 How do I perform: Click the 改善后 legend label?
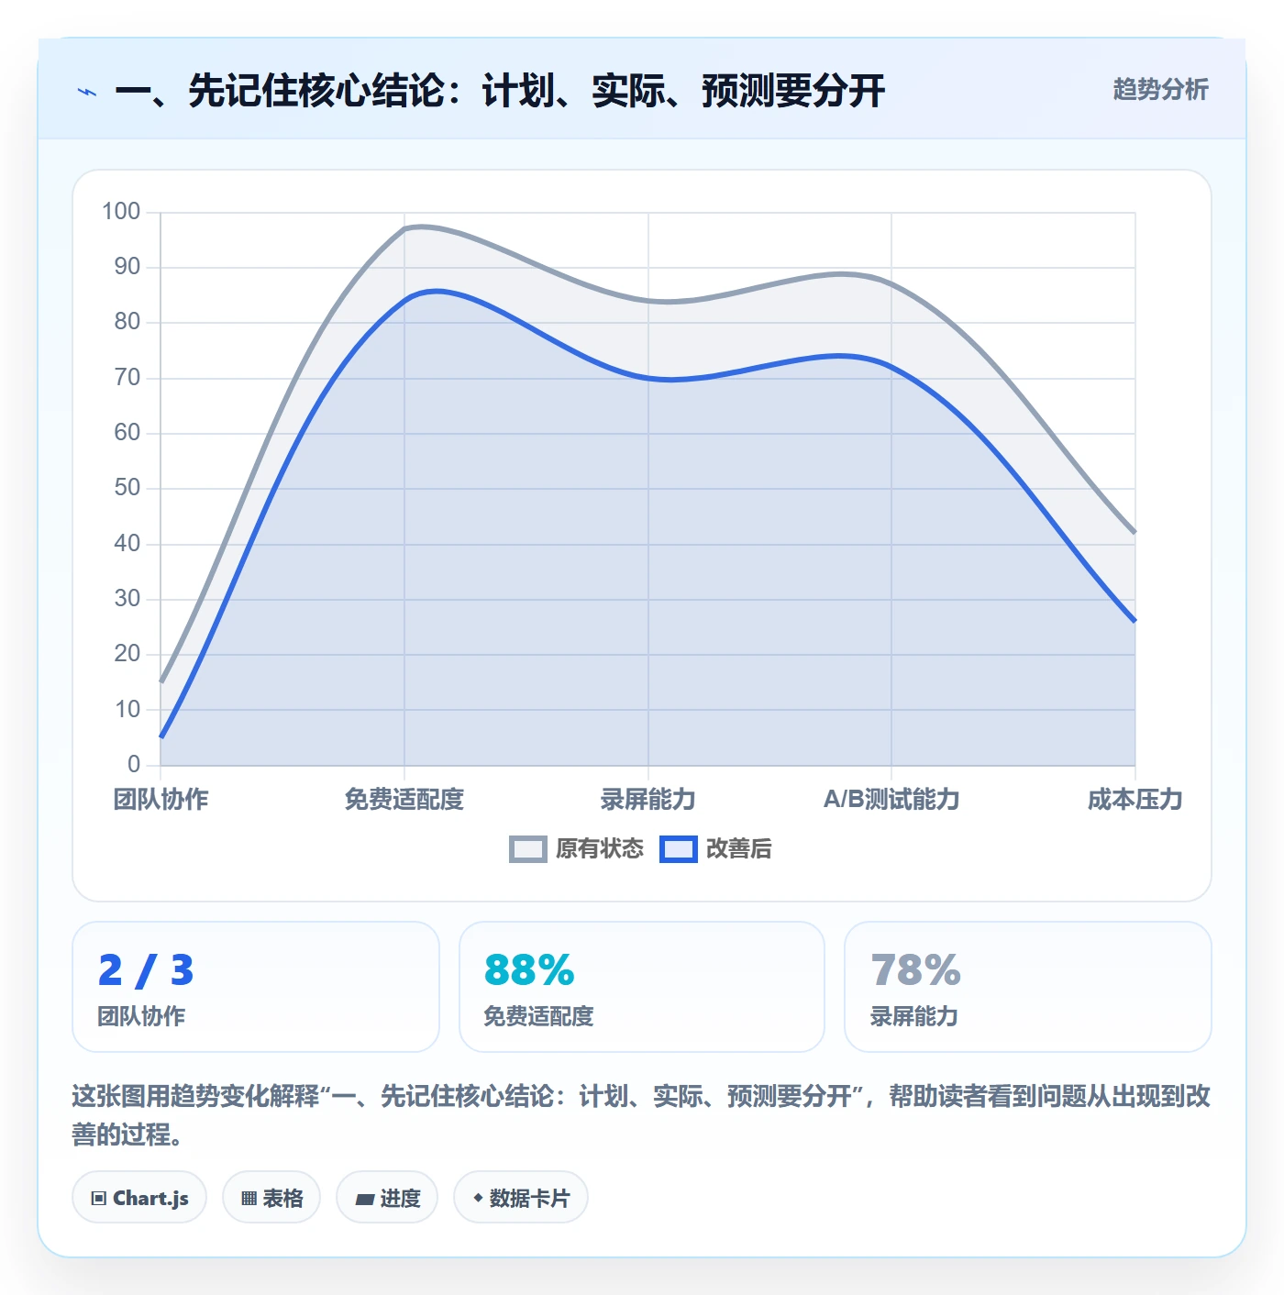[x=738, y=849]
